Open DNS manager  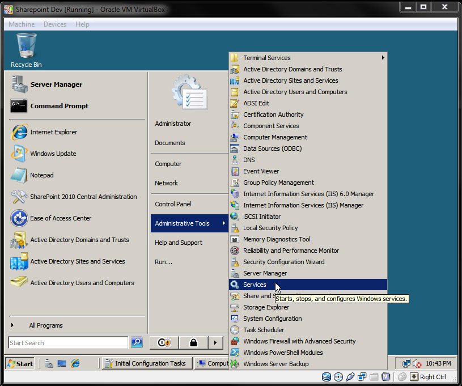tap(308, 160)
